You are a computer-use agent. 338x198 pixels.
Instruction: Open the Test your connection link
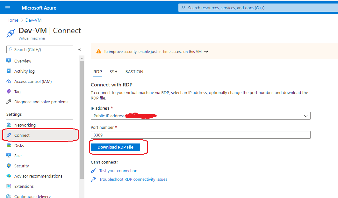pos(118,171)
